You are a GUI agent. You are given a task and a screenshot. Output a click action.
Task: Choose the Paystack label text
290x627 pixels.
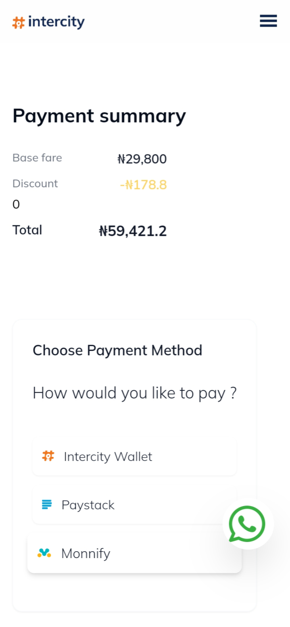(88, 505)
